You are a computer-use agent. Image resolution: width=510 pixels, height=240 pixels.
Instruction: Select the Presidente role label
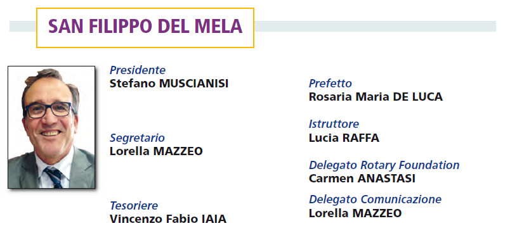coord(138,70)
